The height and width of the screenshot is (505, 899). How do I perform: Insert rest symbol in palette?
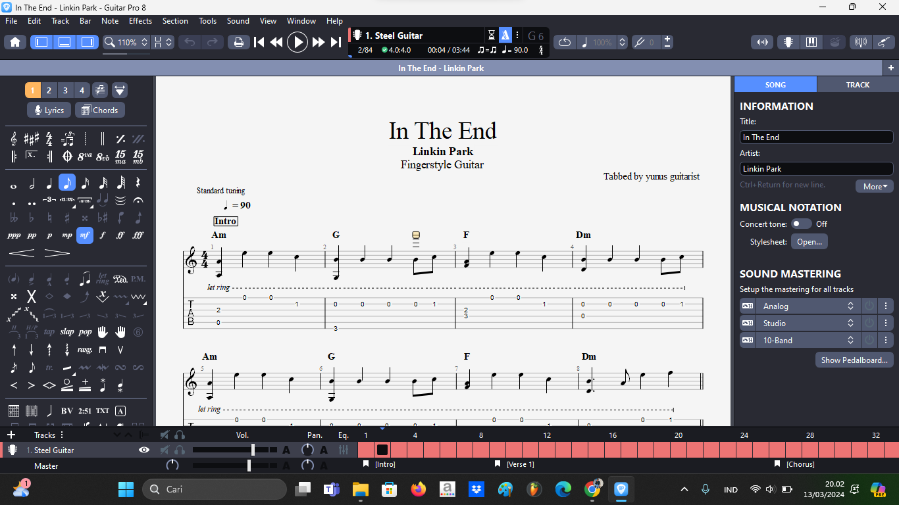[138, 183]
